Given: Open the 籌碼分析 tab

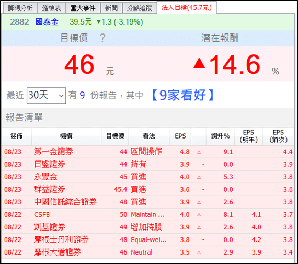Looking at the screenshot, I should tap(20, 8).
